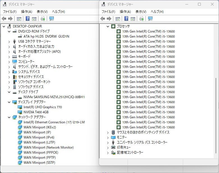Click the show/hide console tree icon in the right window

pos(118,19)
